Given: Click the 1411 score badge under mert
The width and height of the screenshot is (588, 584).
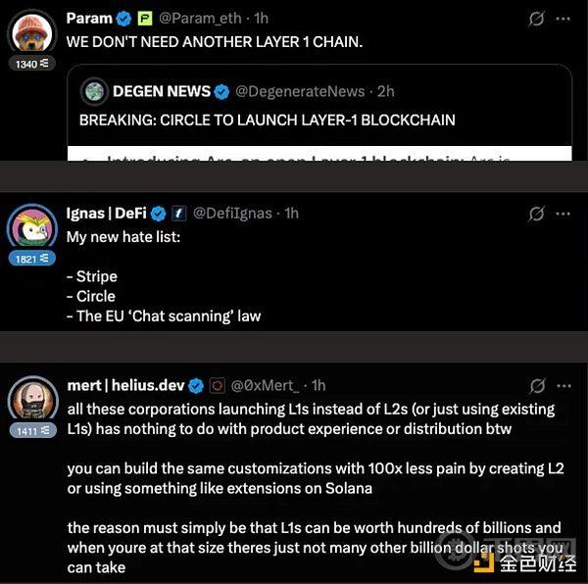Looking at the screenshot, I should coord(33,431).
